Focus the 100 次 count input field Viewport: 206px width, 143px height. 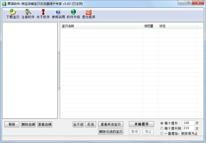[x=188, y=123]
